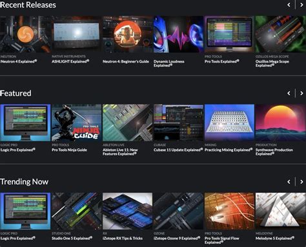The width and height of the screenshot is (306, 247).
Task: Open Cubase 11 Update thumbnail
Action: 178,123
